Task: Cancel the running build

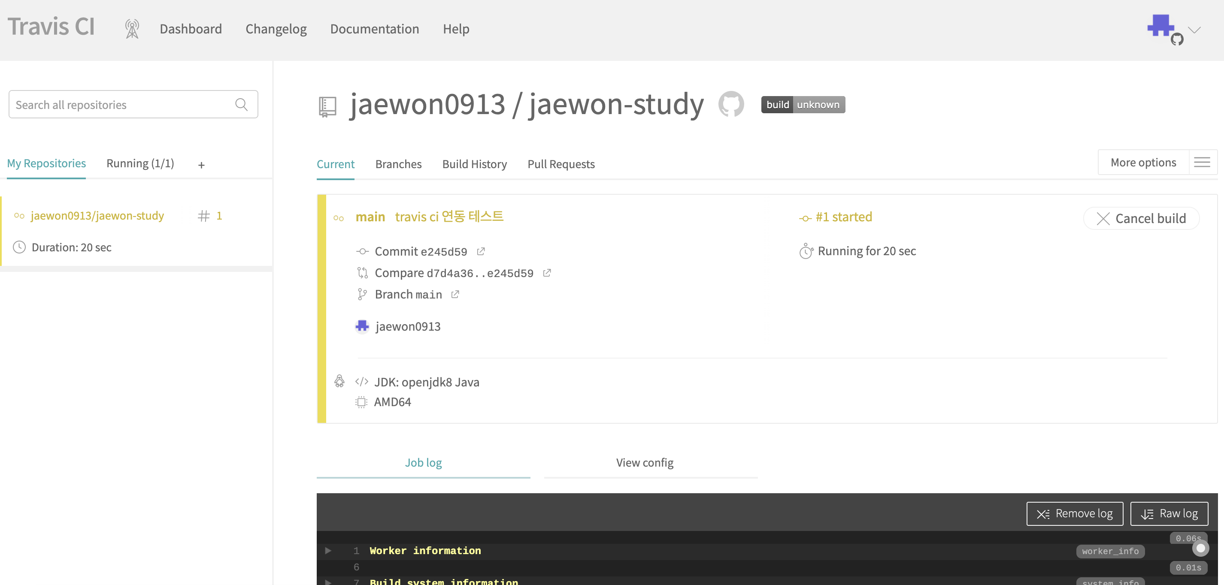Action: click(x=1141, y=218)
